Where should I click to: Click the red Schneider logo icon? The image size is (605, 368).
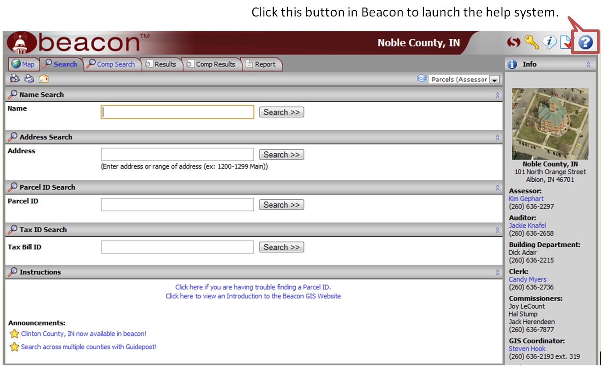[x=514, y=42]
